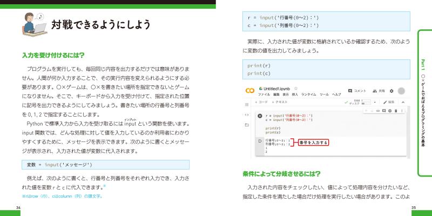Viewport: 432px width, 216px height.
Task: Open the ヘルプ menu
Action: point(336,94)
